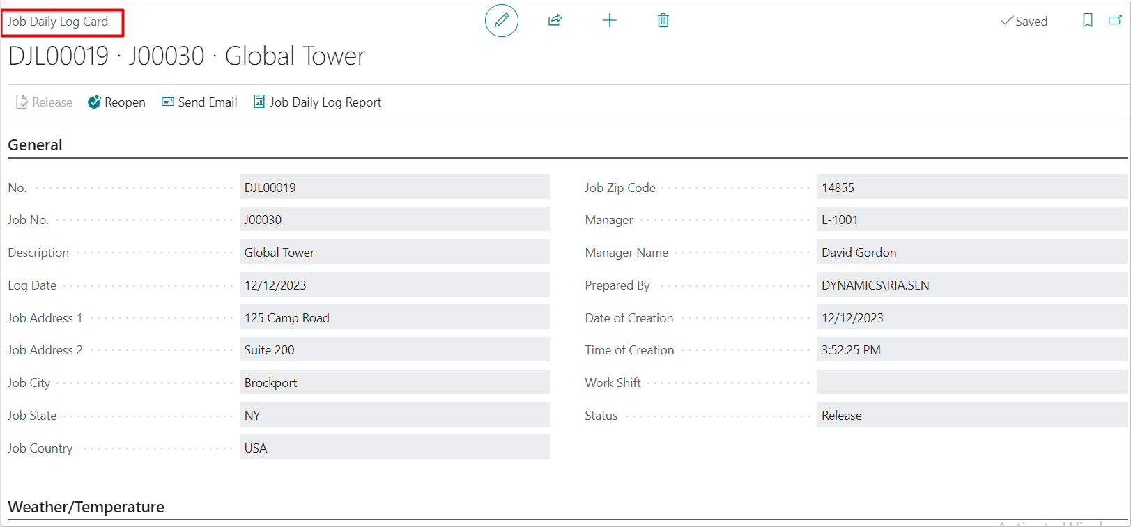Bookmark this page icon
Screen dimensions: 1131x527
coord(1088,20)
